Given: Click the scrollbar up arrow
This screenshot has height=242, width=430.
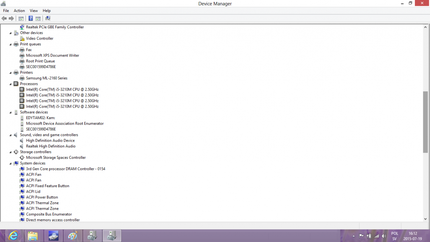Looking at the screenshot, I should click(425, 27).
